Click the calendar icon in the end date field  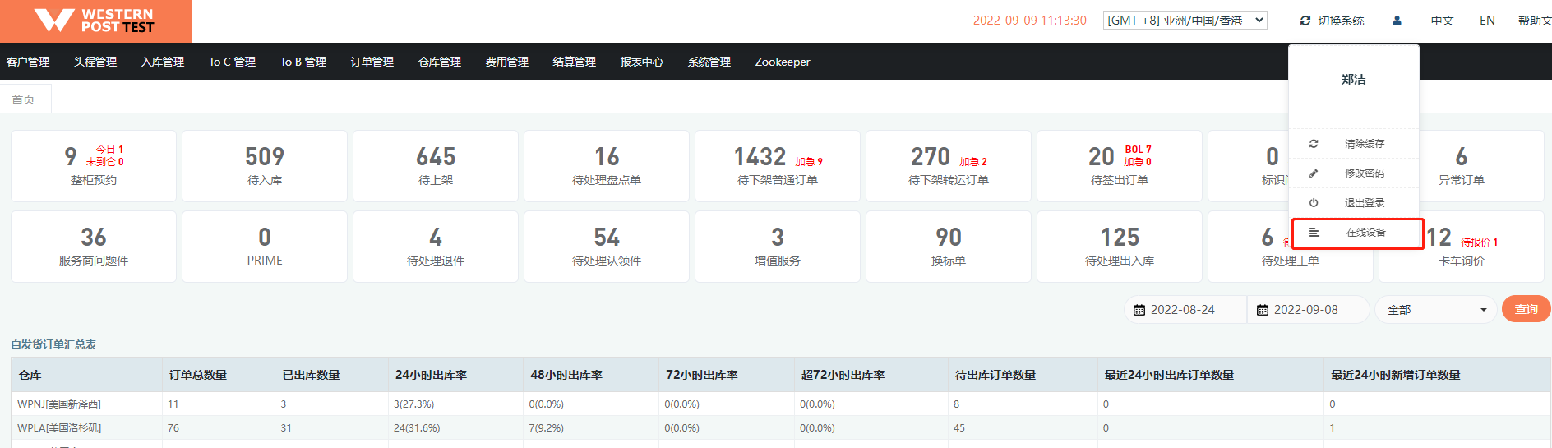click(1263, 310)
